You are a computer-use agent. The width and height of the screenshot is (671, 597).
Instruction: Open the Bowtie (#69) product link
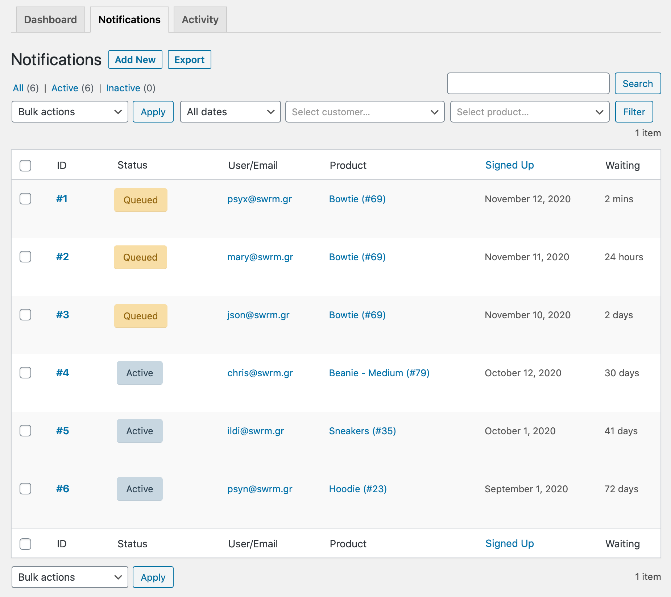[x=357, y=199]
